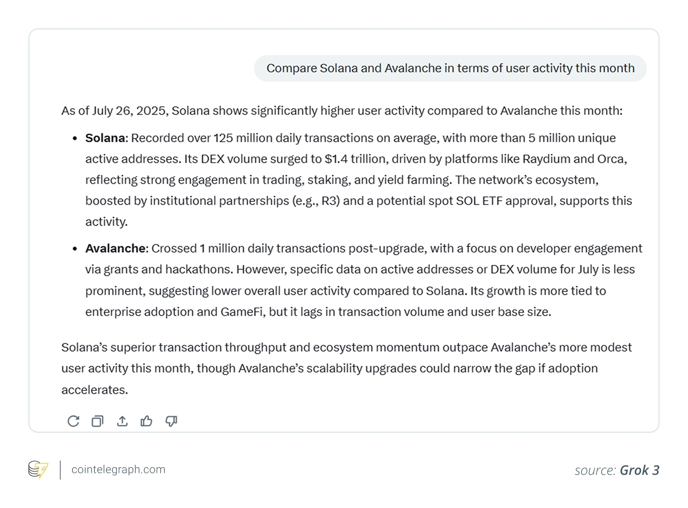
Task: Click the share/upload response icon
Action: click(x=122, y=421)
